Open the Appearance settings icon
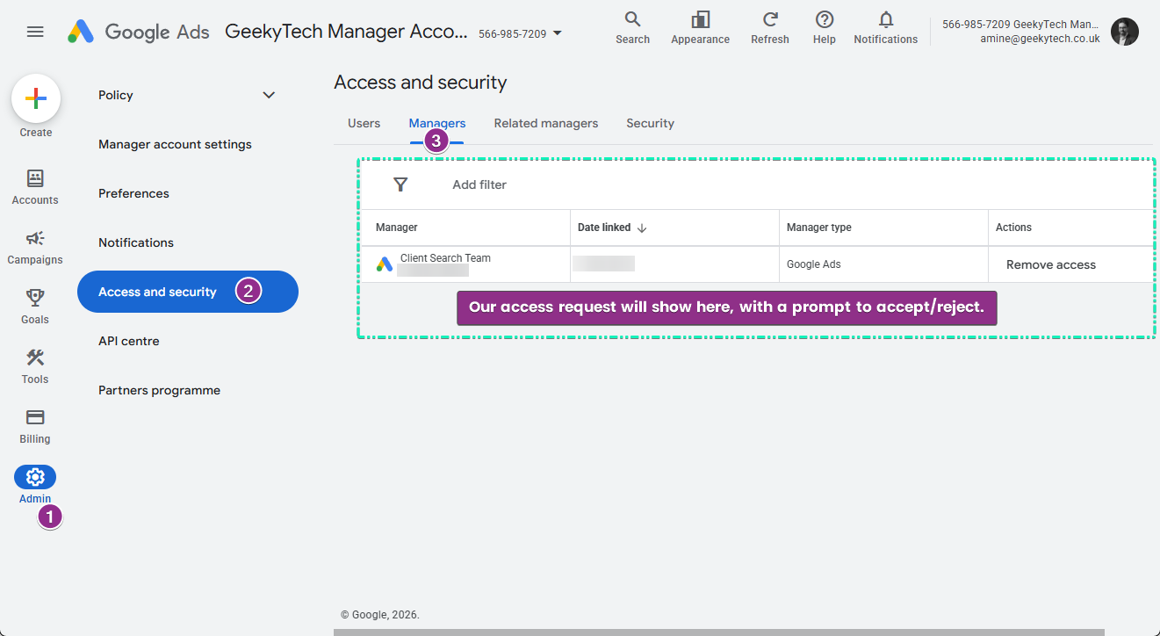1160x636 pixels. point(700,19)
